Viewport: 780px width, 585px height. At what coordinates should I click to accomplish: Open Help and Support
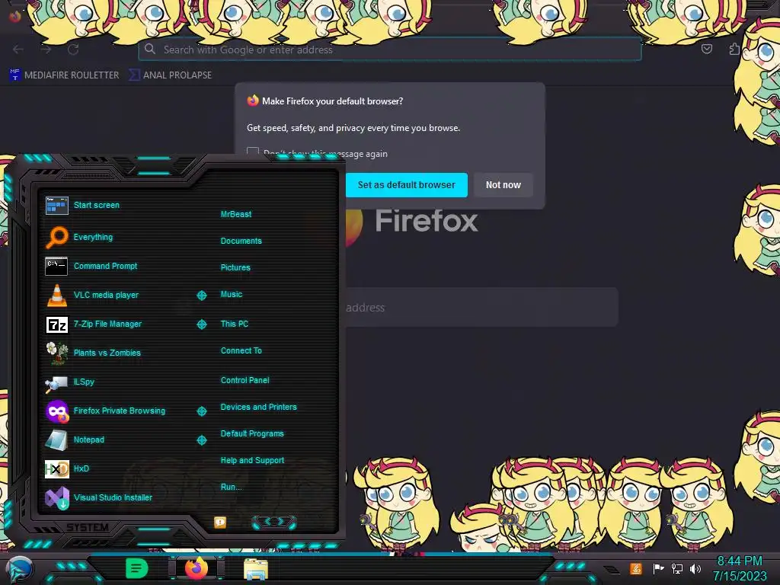pos(252,461)
